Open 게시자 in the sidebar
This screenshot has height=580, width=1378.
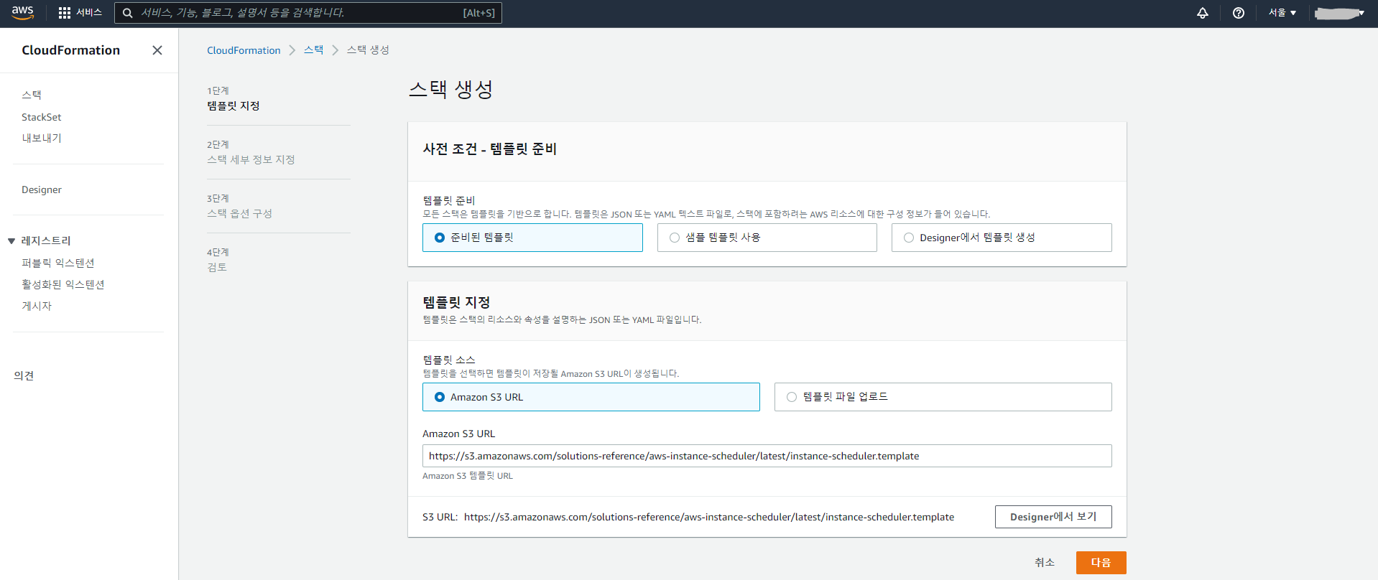tap(37, 306)
